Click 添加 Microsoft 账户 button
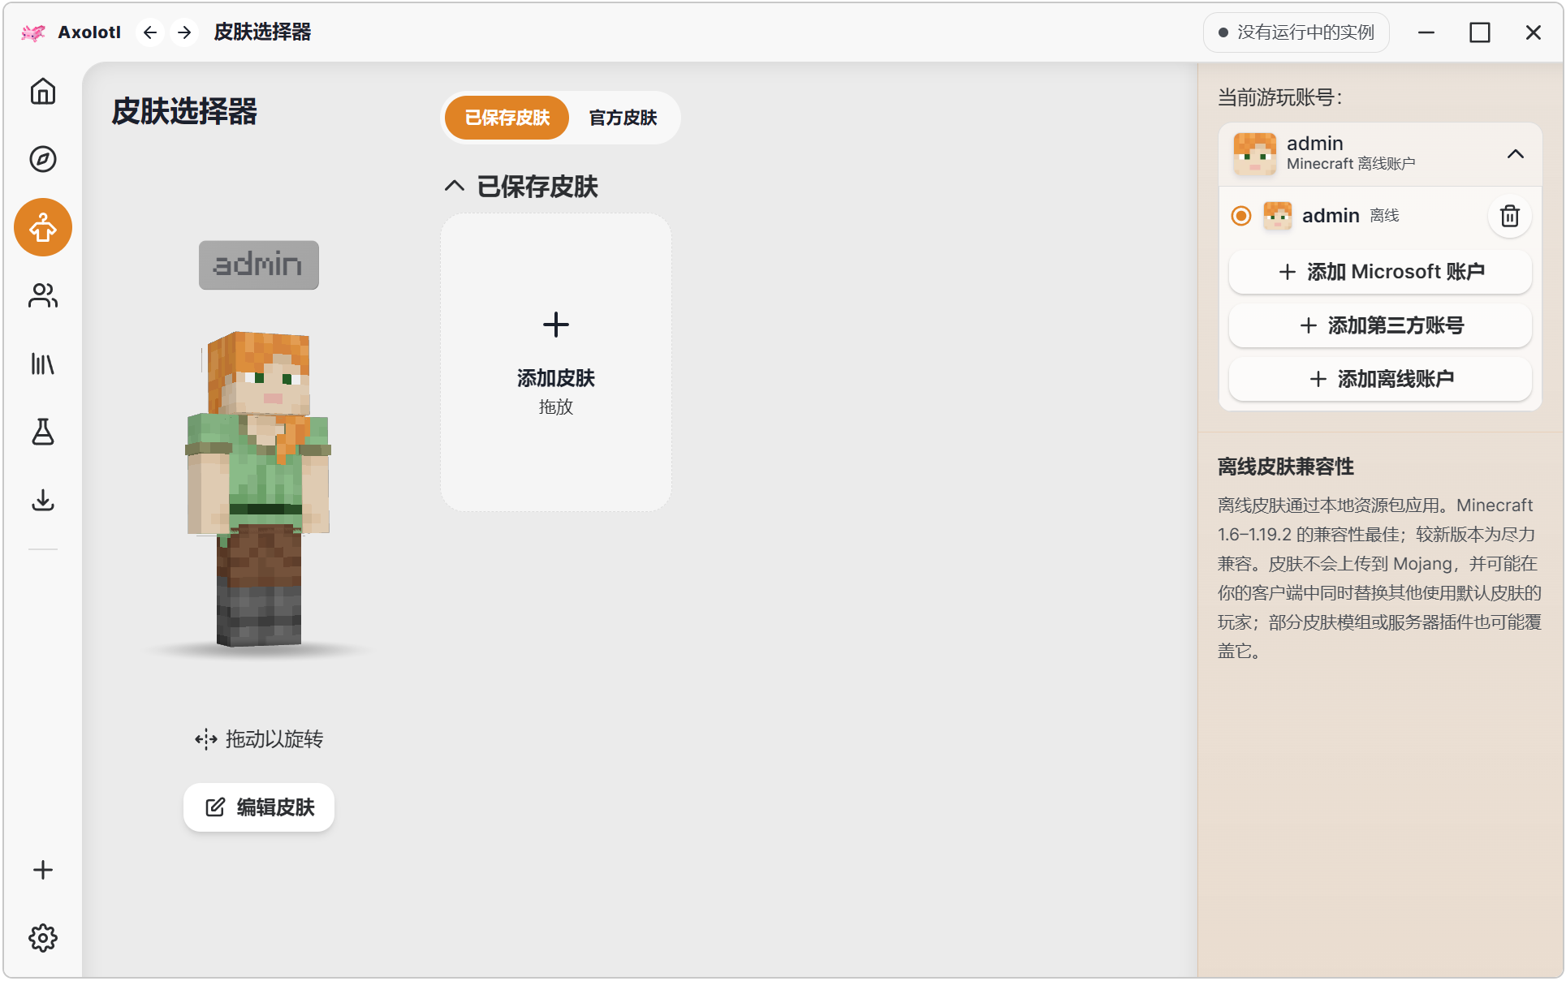Screen dimensions: 1566x981 pyautogui.click(x=1380, y=272)
